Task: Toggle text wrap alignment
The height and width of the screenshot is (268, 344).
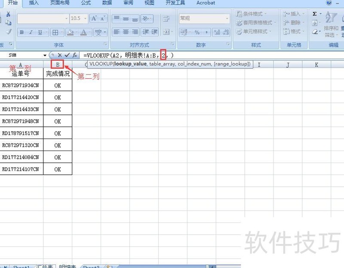Action: [166, 18]
